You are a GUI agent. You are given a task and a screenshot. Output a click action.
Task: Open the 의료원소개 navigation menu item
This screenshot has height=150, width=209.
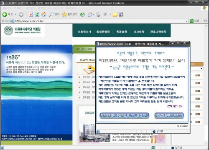tap(84, 32)
